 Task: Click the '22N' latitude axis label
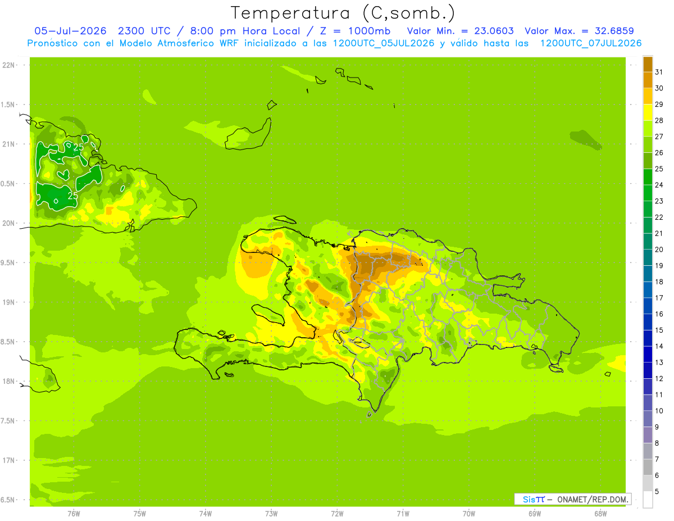8,65
